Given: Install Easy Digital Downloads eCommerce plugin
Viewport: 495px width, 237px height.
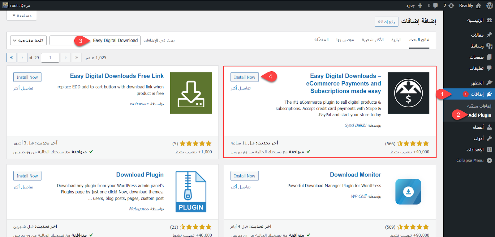Looking at the screenshot, I should click(x=244, y=77).
